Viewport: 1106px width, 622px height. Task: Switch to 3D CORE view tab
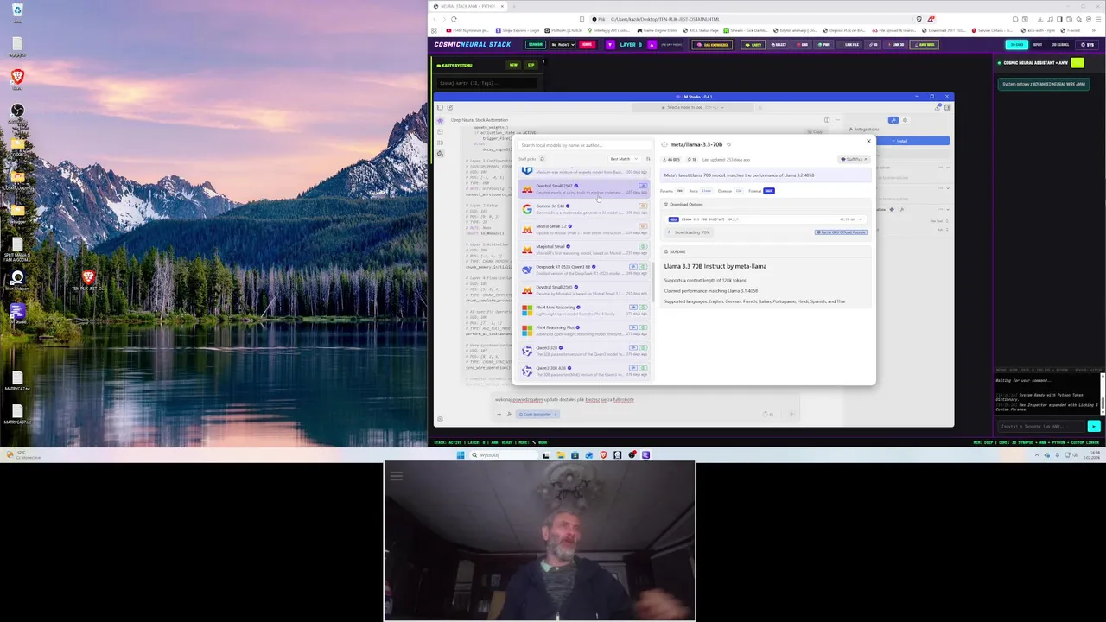point(1017,44)
